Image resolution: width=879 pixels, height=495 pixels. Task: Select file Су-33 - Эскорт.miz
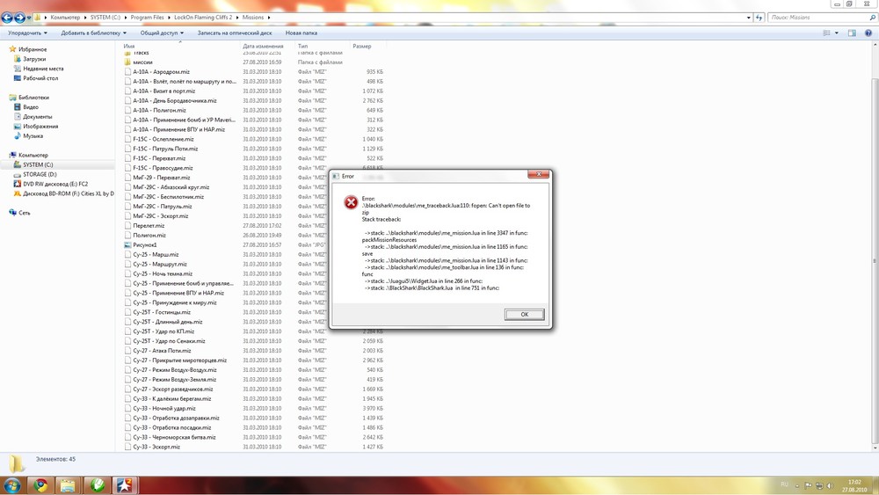[156, 447]
